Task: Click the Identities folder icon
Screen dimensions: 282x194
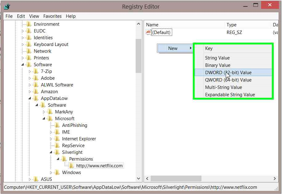Action: [29, 38]
